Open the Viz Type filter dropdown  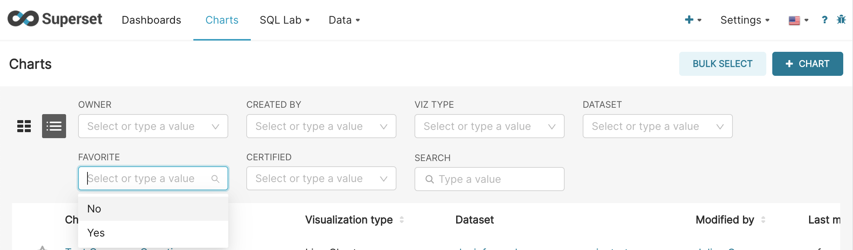489,126
